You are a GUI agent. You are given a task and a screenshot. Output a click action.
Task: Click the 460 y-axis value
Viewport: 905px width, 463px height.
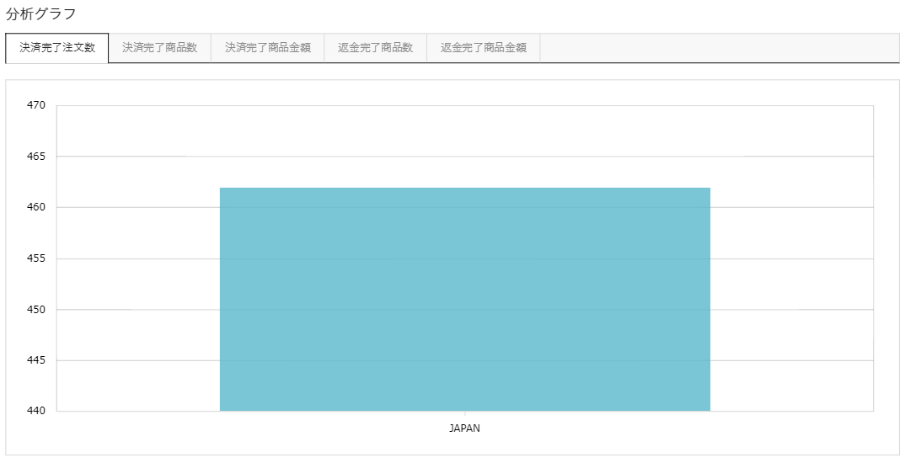pyautogui.click(x=35, y=207)
